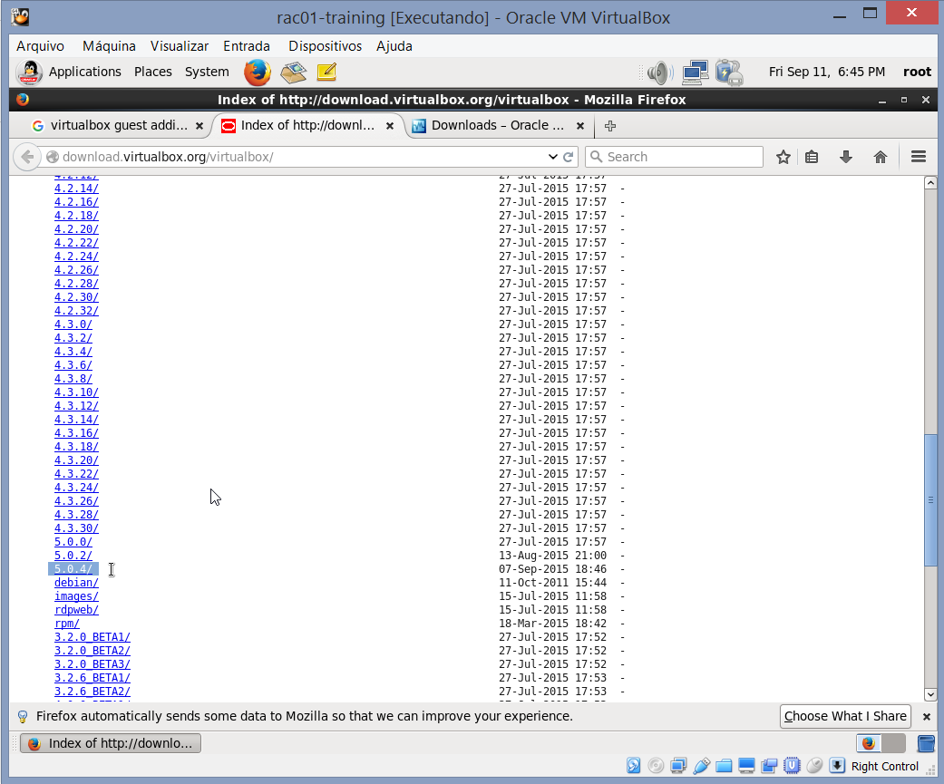Open the System menu
Screen dimensions: 944x784
click(x=207, y=73)
